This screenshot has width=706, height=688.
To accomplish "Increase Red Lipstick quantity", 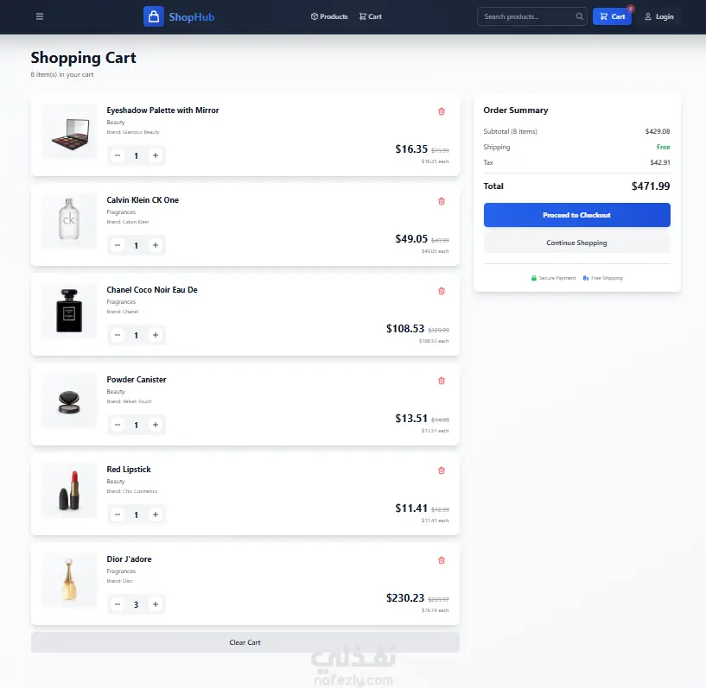I will (x=156, y=514).
